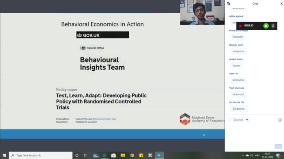Open File Explorer from the taskbar
This screenshot has width=284, height=159.
[x=123, y=155]
